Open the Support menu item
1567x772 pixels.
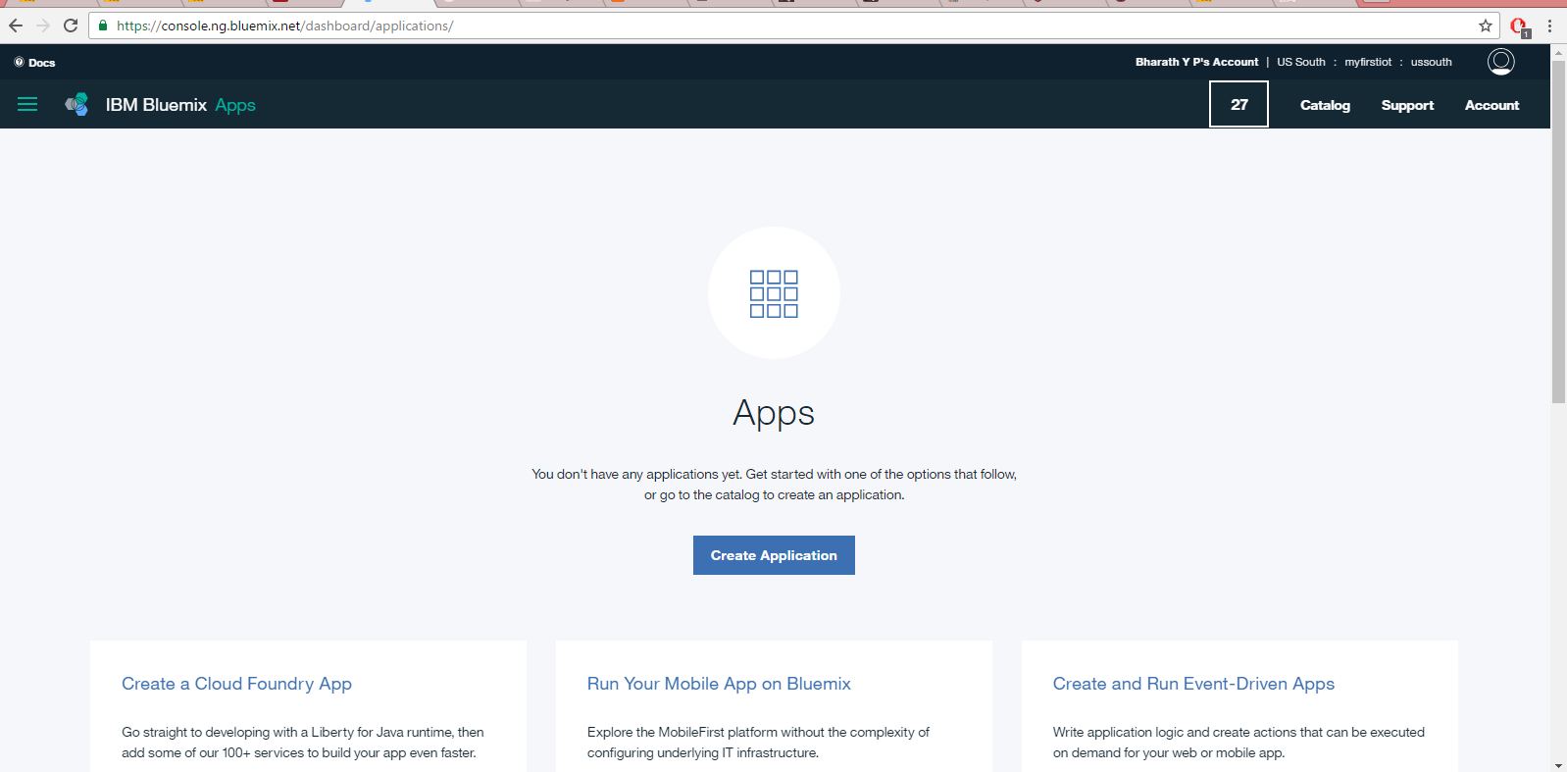(1407, 105)
